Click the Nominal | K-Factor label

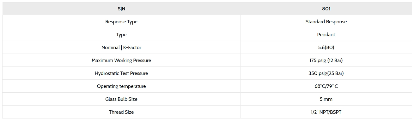(121, 48)
